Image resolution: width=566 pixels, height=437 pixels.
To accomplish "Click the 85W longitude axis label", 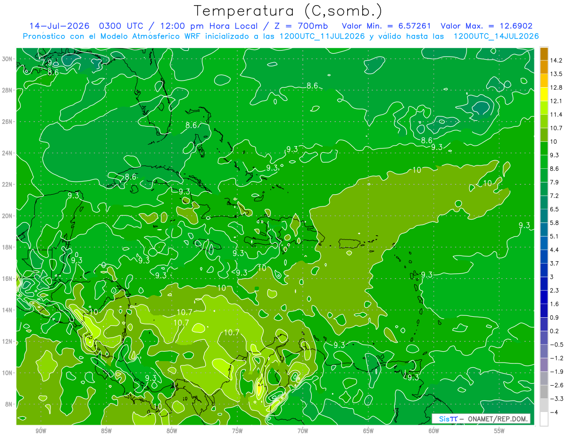I will tap(106, 431).
